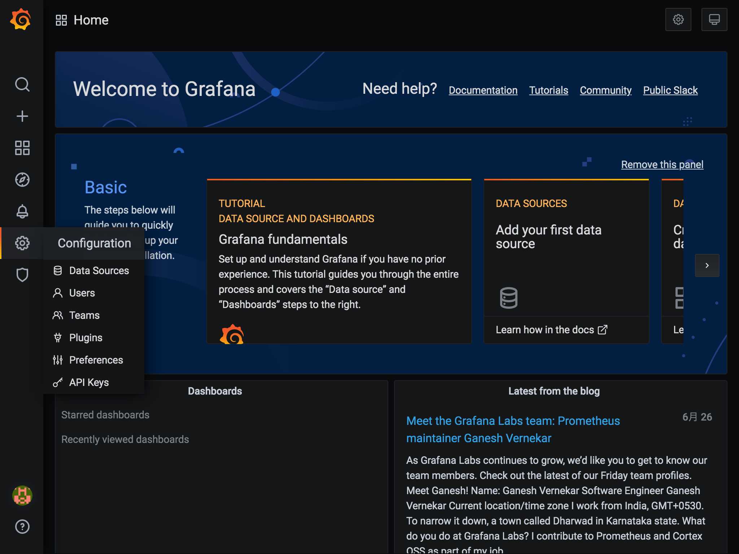The image size is (739, 554).
Task: Cycle view mode with monitor icon
Action: coord(714,19)
